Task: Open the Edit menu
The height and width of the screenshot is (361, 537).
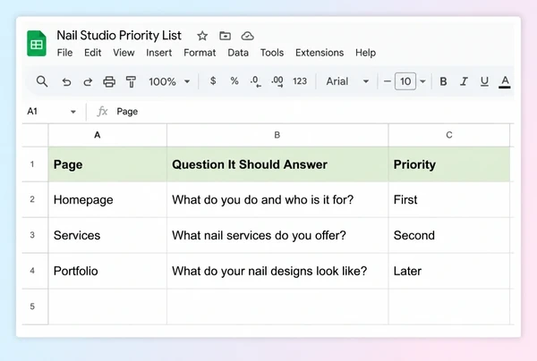Action: pos(93,53)
